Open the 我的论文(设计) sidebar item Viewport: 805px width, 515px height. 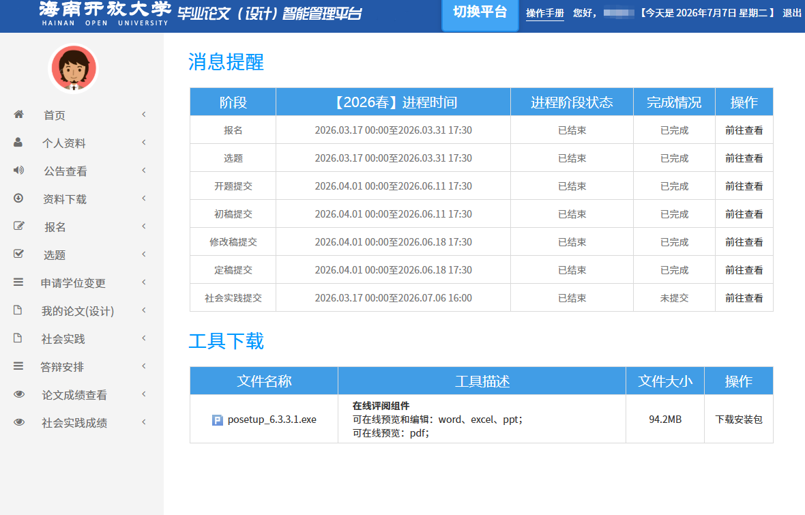tap(82, 310)
